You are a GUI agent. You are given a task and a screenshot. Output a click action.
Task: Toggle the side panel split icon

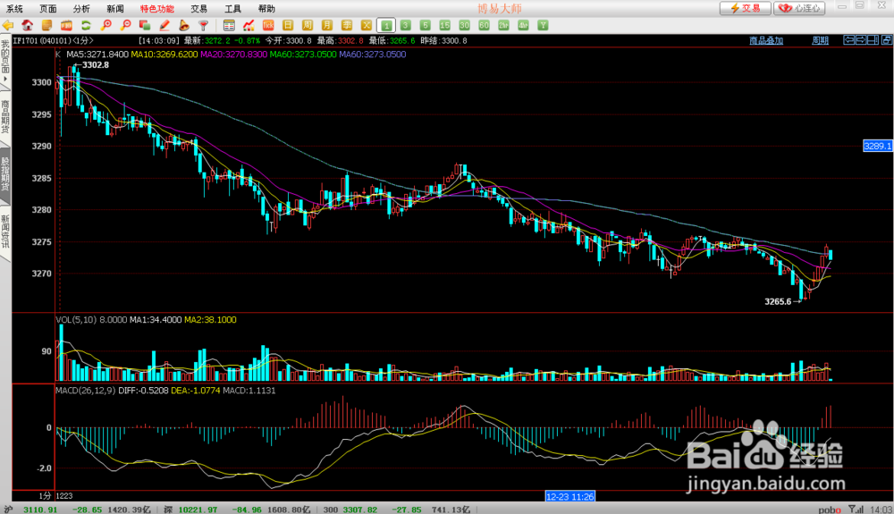(x=873, y=40)
